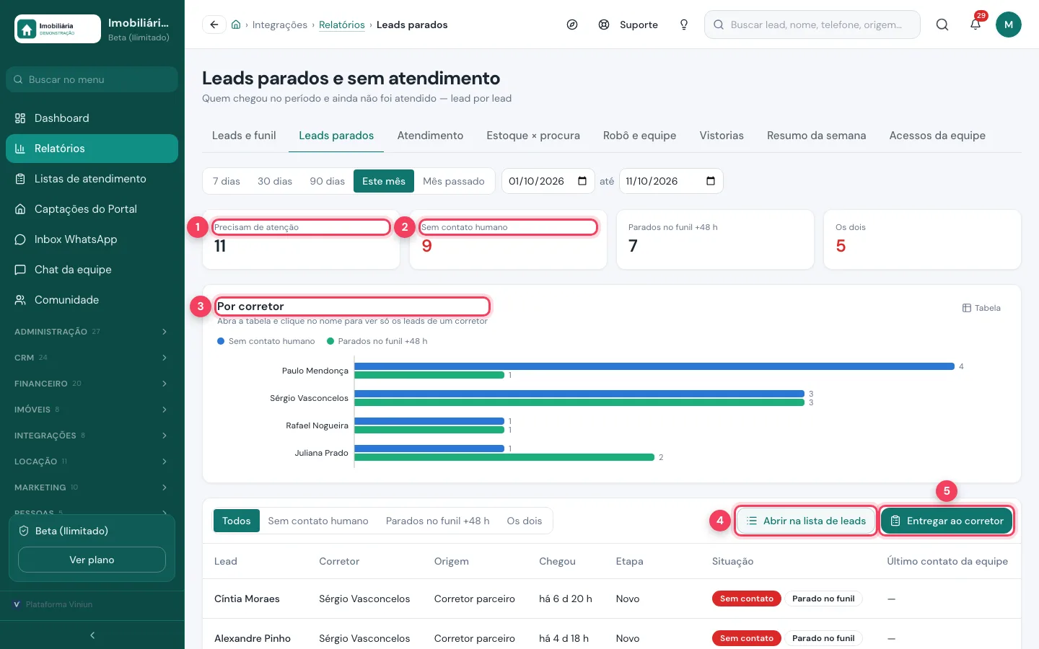Click the Imobiliária logo in sidebar
The height and width of the screenshot is (649, 1039).
[x=58, y=29]
